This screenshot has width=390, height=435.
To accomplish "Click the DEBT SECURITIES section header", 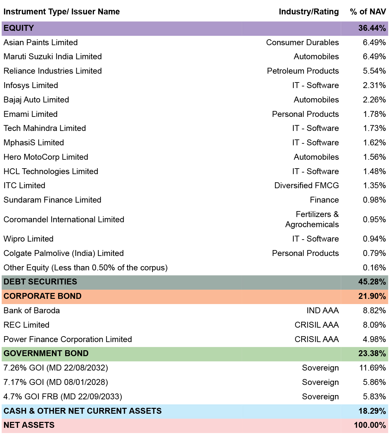I will point(195,282).
